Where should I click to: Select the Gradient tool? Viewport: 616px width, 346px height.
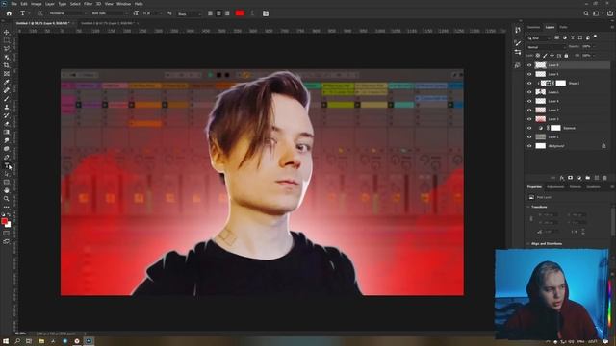[7, 132]
